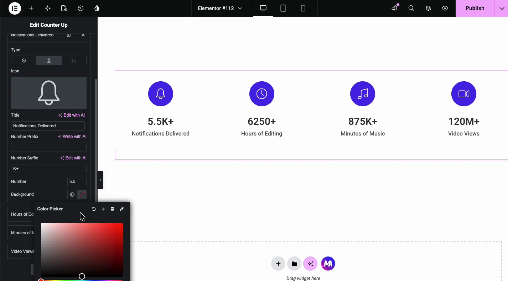508x281 pixels.
Task: Switch to tablet device view
Action: [283, 8]
